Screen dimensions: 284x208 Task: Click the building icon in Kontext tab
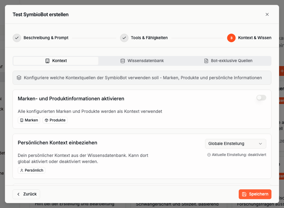coord(47,61)
